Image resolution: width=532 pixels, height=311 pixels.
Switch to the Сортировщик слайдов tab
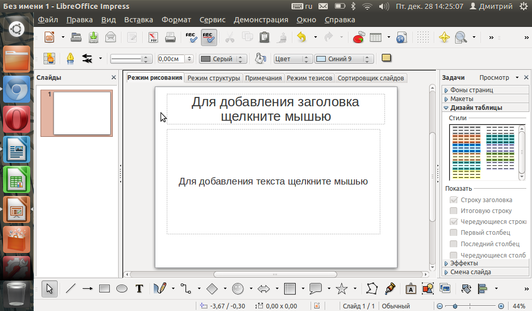tap(370, 78)
